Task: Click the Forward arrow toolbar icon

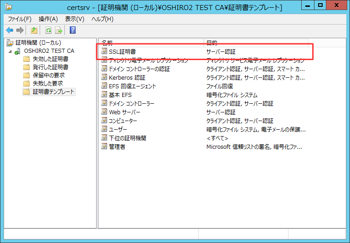Action: 20,30
